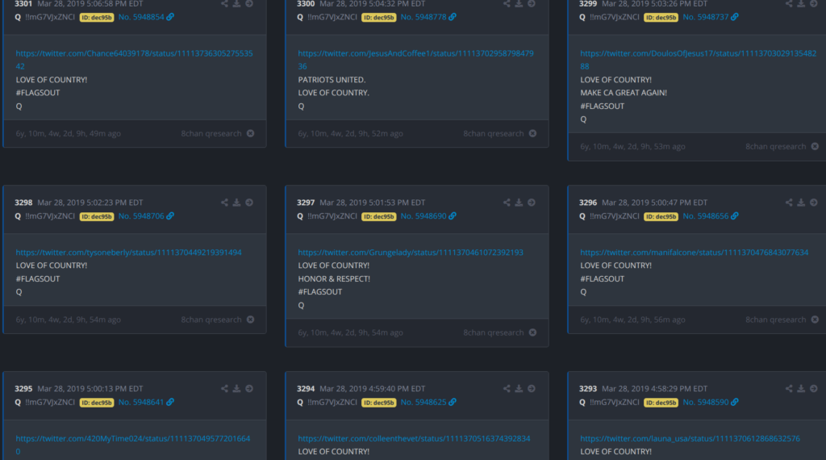Open the Grungelady Twitter status link

click(x=410, y=253)
